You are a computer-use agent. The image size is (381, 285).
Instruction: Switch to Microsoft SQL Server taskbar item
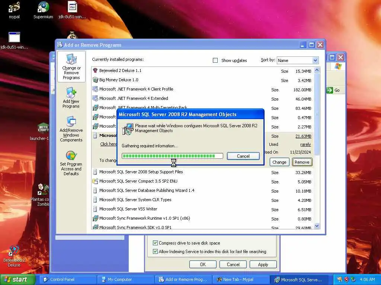point(298,279)
